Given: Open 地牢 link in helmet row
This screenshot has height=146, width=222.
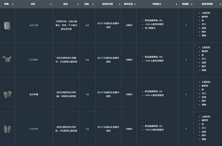Looking at the screenshot, I should tap(102, 24).
